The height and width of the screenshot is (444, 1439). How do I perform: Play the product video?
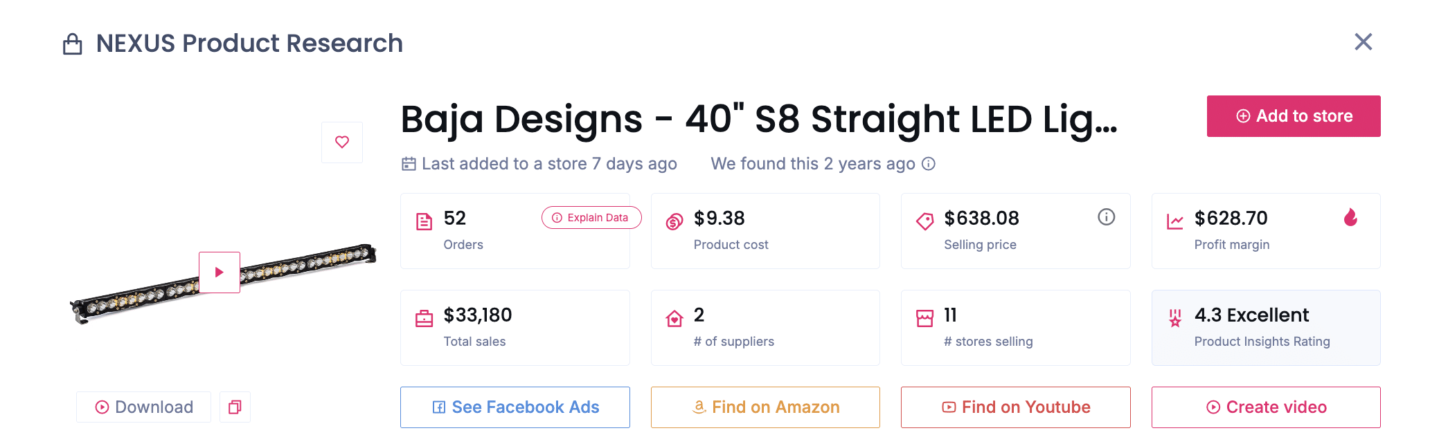[220, 272]
